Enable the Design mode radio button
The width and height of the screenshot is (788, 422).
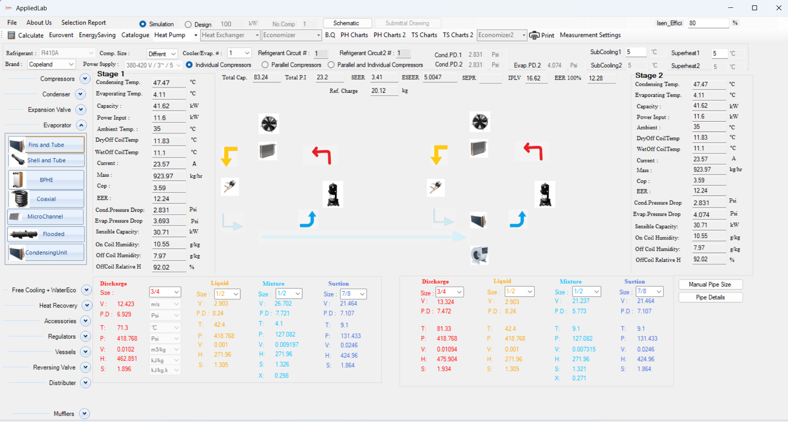coord(188,24)
